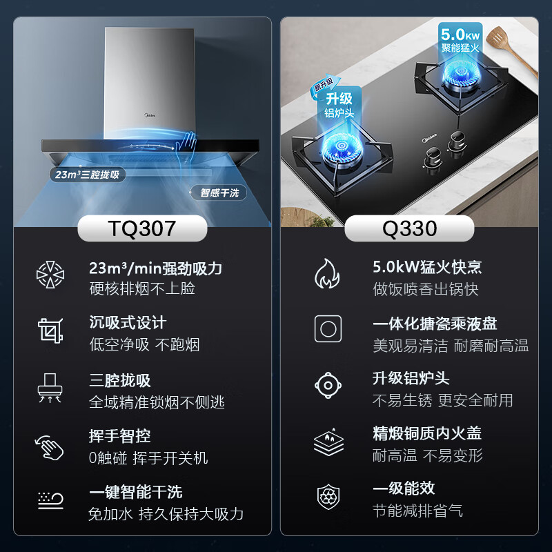Click the 一级能效 heading text
This screenshot has height=552, width=552.
[x=404, y=489]
